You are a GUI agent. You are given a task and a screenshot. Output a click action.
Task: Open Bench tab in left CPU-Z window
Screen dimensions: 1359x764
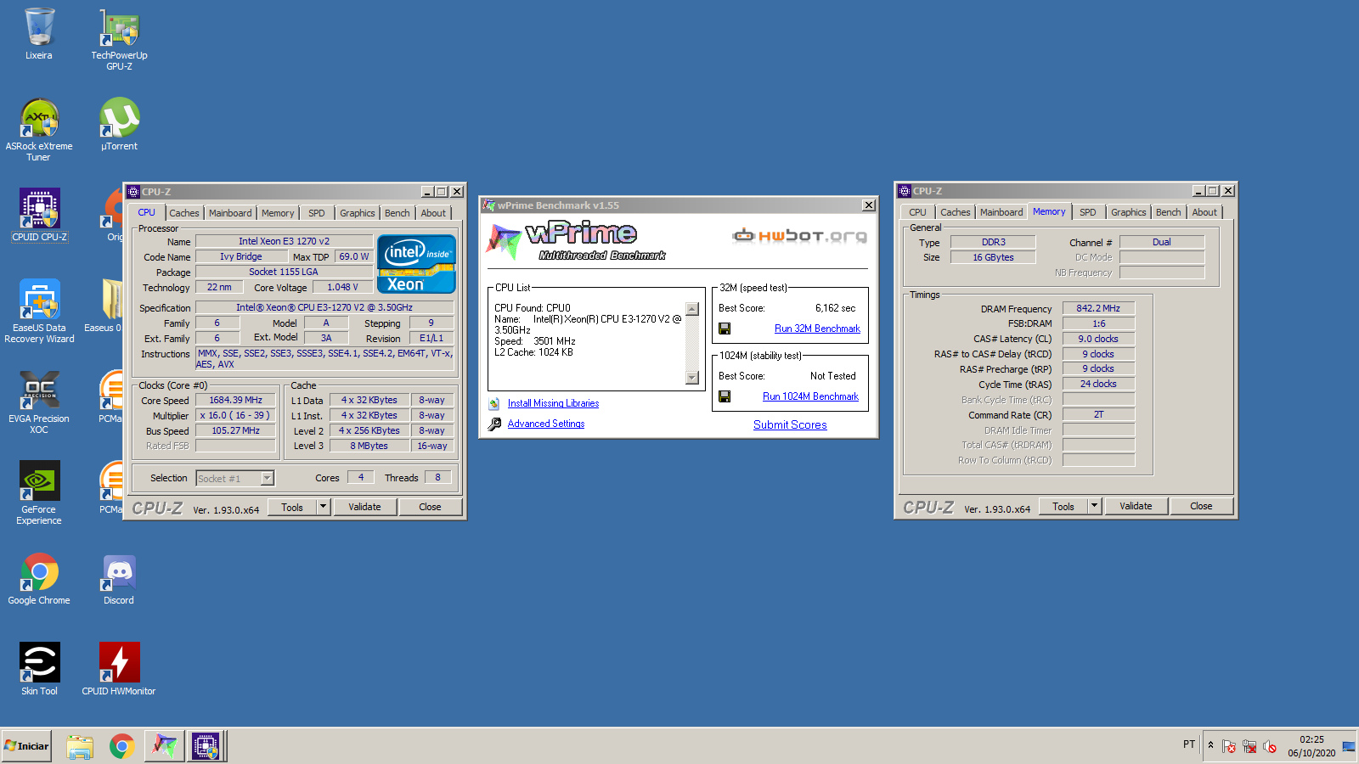(397, 213)
